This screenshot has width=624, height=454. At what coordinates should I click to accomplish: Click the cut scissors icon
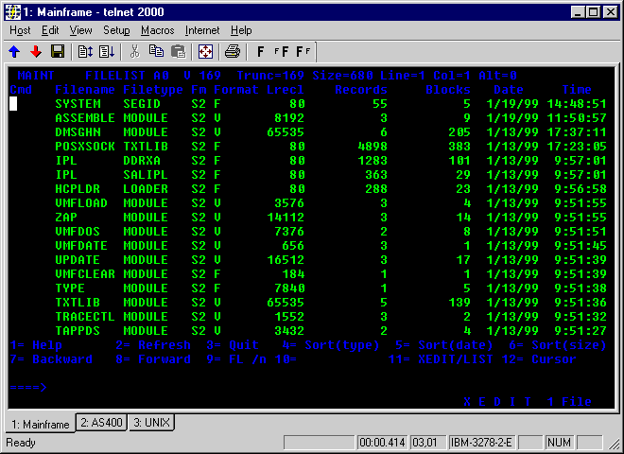click(x=135, y=51)
